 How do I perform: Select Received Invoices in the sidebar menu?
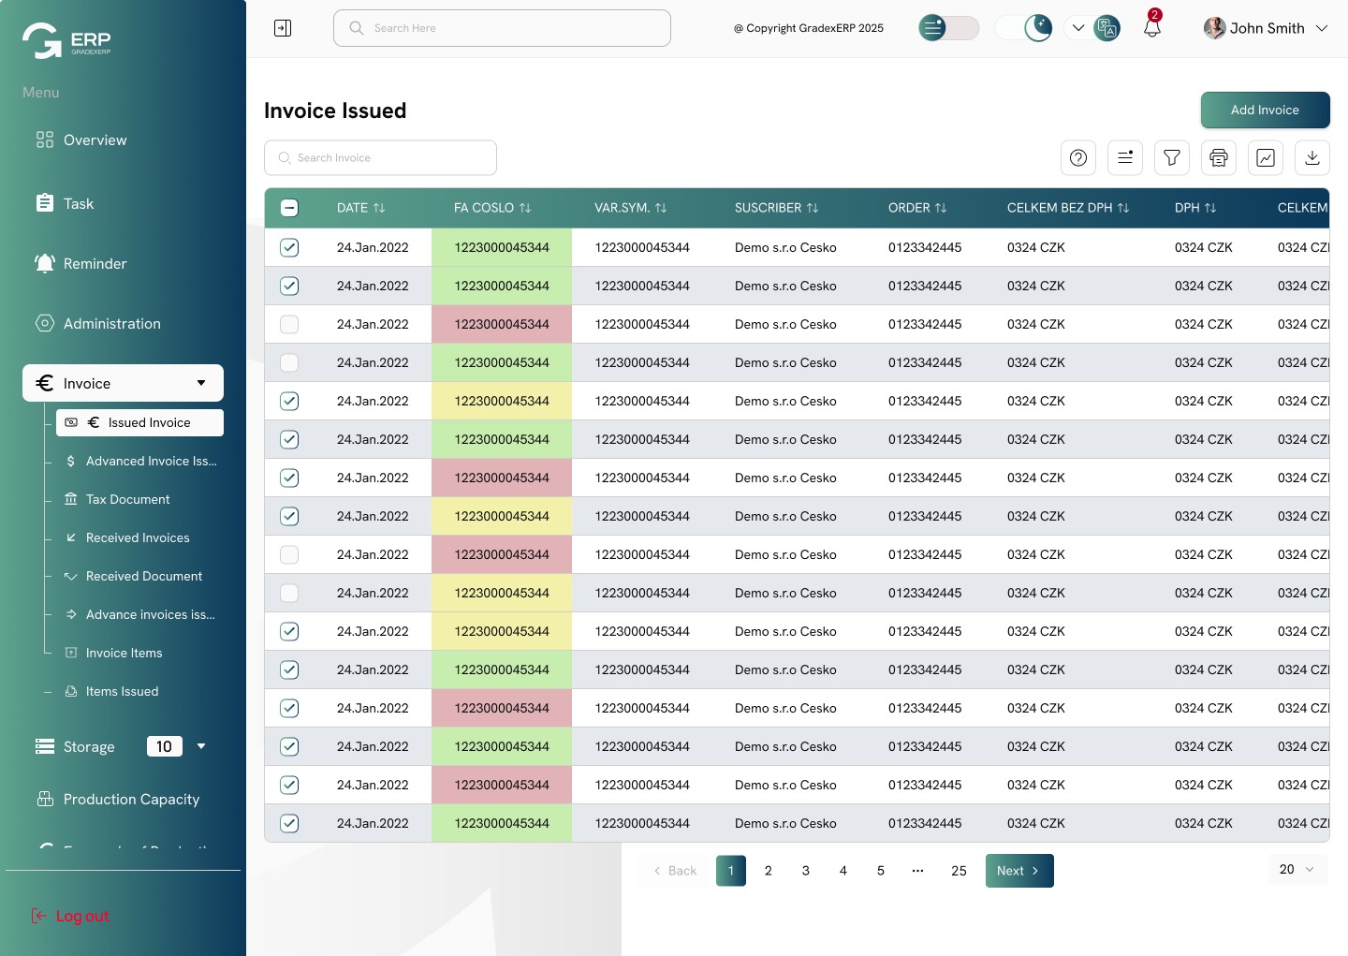138,537
